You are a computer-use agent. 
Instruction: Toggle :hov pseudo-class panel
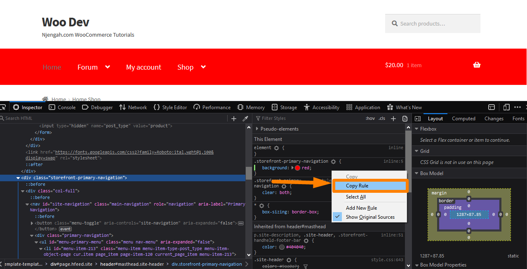pos(370,119)
